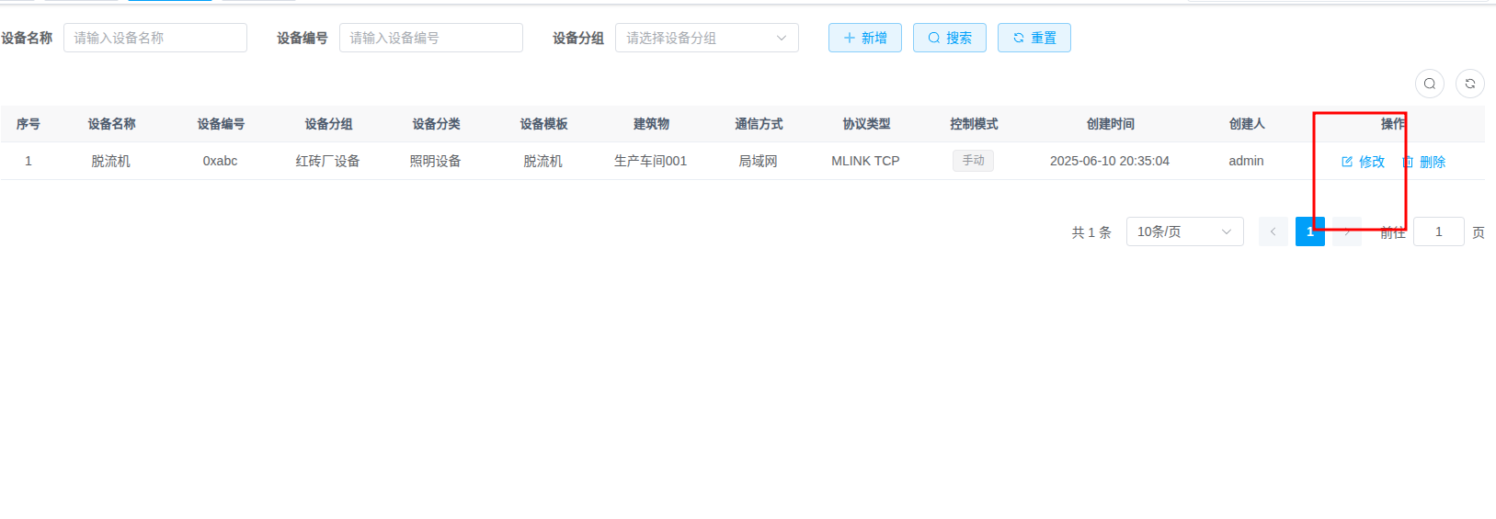The width and height of the screenshot is (1496, 519).
Task: Click the 修改 edit link for 脱流机
Action: tap(1363, 162)
